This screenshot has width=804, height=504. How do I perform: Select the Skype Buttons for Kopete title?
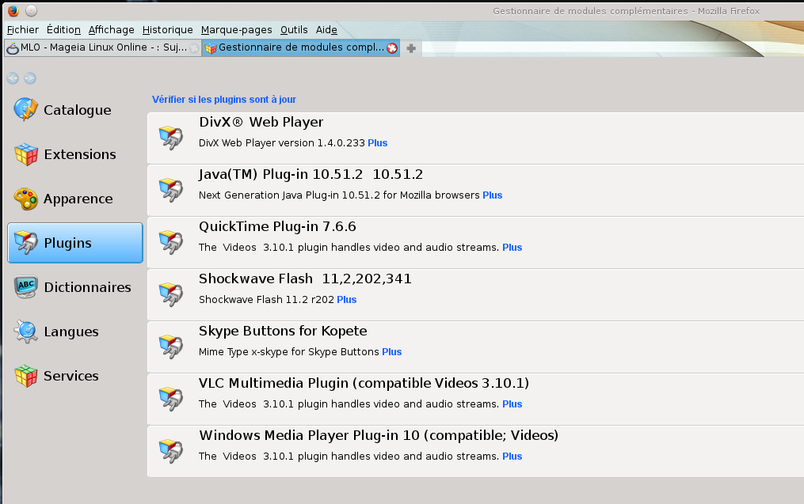283,332
